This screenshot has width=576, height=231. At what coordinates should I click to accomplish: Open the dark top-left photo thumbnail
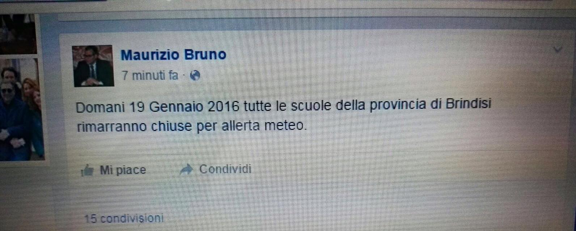(18, 34)
